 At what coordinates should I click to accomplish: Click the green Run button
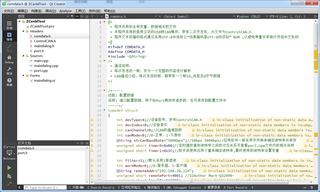point(9,168)
